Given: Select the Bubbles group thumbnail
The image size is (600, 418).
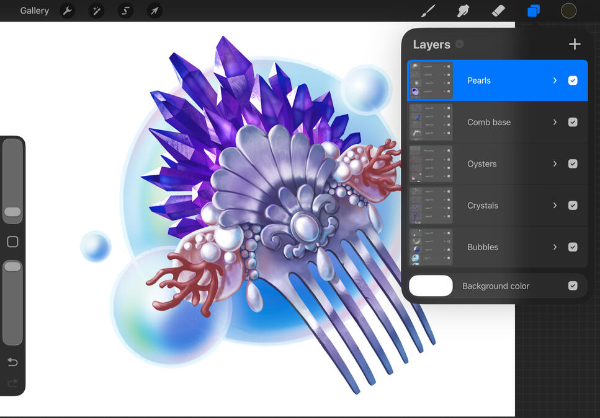Looking at the screenshot, I should coord(431,247).
